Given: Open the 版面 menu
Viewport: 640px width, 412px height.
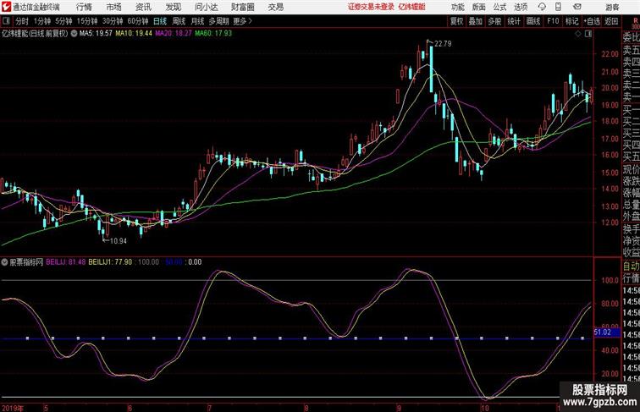Looking at the screenshot, I should pos(479,7).
